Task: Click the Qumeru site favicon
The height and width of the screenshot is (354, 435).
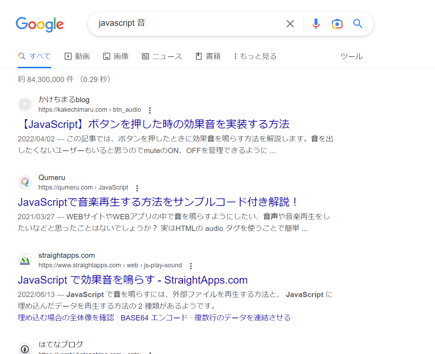Action: 25,182
